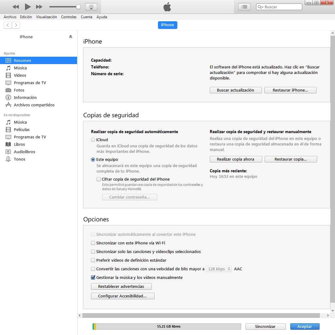Select Archivos compartidos in the sidebar
Viewport: 335px width, 335px height.
click(x=34, y=105)
